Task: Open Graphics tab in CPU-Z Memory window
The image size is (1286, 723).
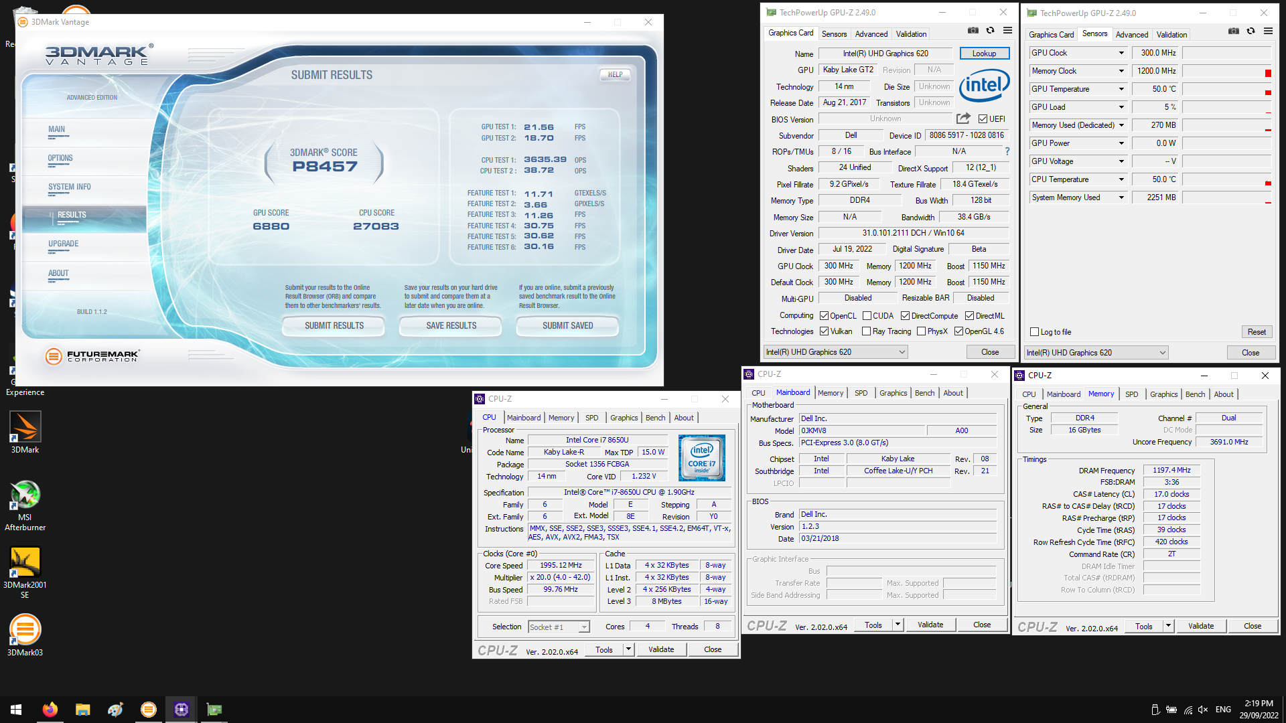Action: pos(1163,394)
